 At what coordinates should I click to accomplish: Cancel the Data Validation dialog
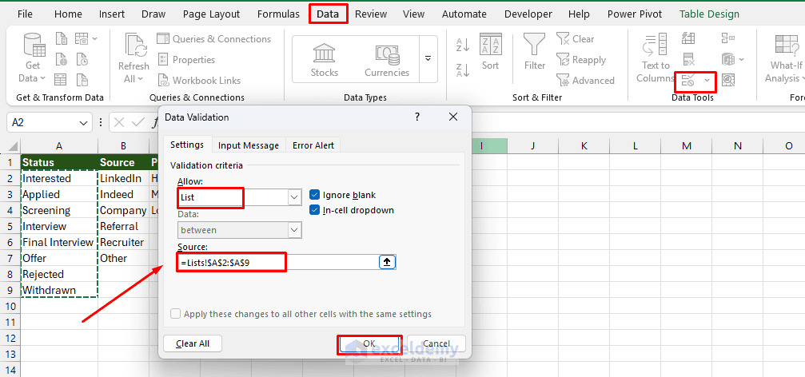[436, 343]
